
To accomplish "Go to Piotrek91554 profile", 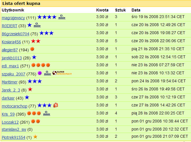I will click(x=13, y=137).
